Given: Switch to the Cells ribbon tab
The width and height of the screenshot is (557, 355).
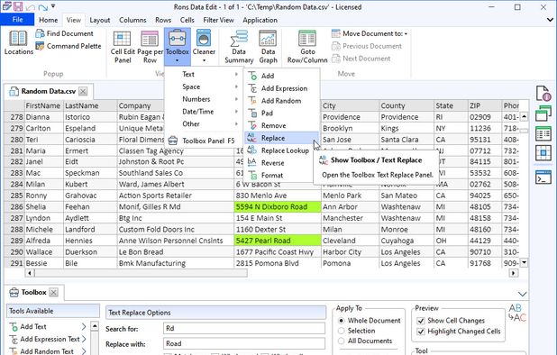Looking at the screenshot, I should (187, 20).
